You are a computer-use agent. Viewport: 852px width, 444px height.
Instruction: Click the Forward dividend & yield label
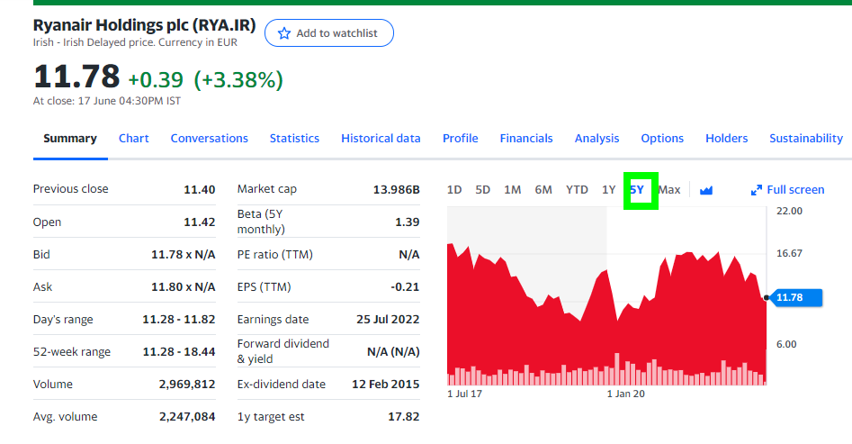tap(283, 351)
